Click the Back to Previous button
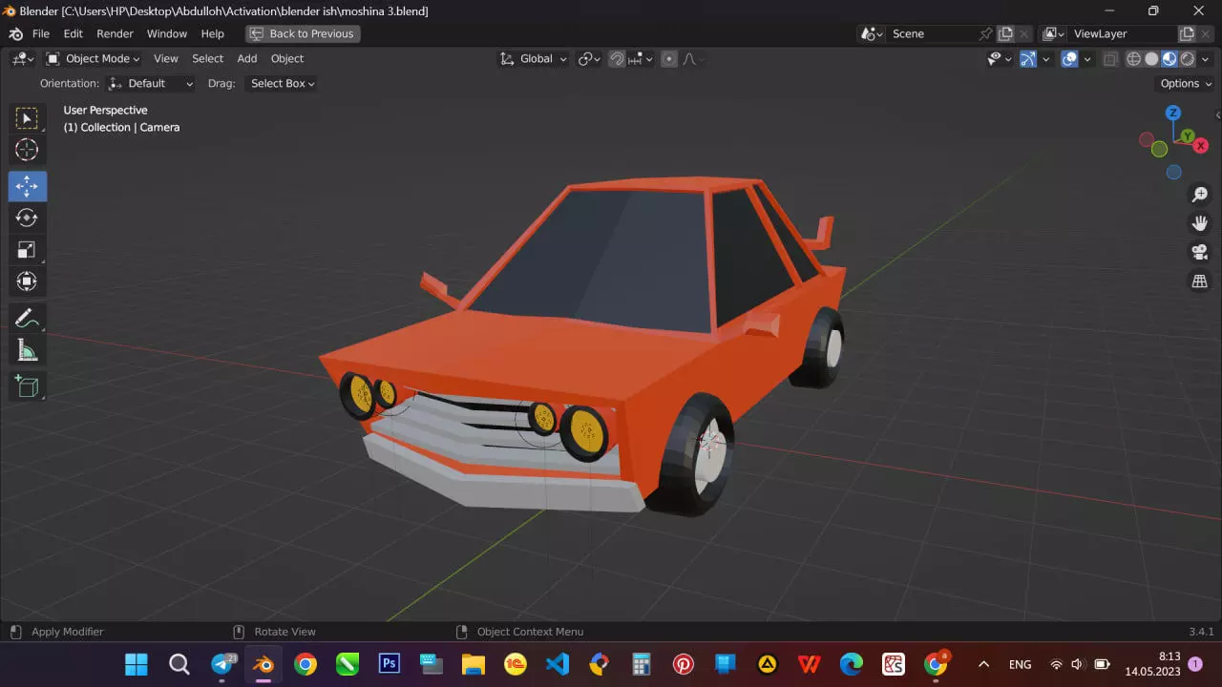 [303, 33]
